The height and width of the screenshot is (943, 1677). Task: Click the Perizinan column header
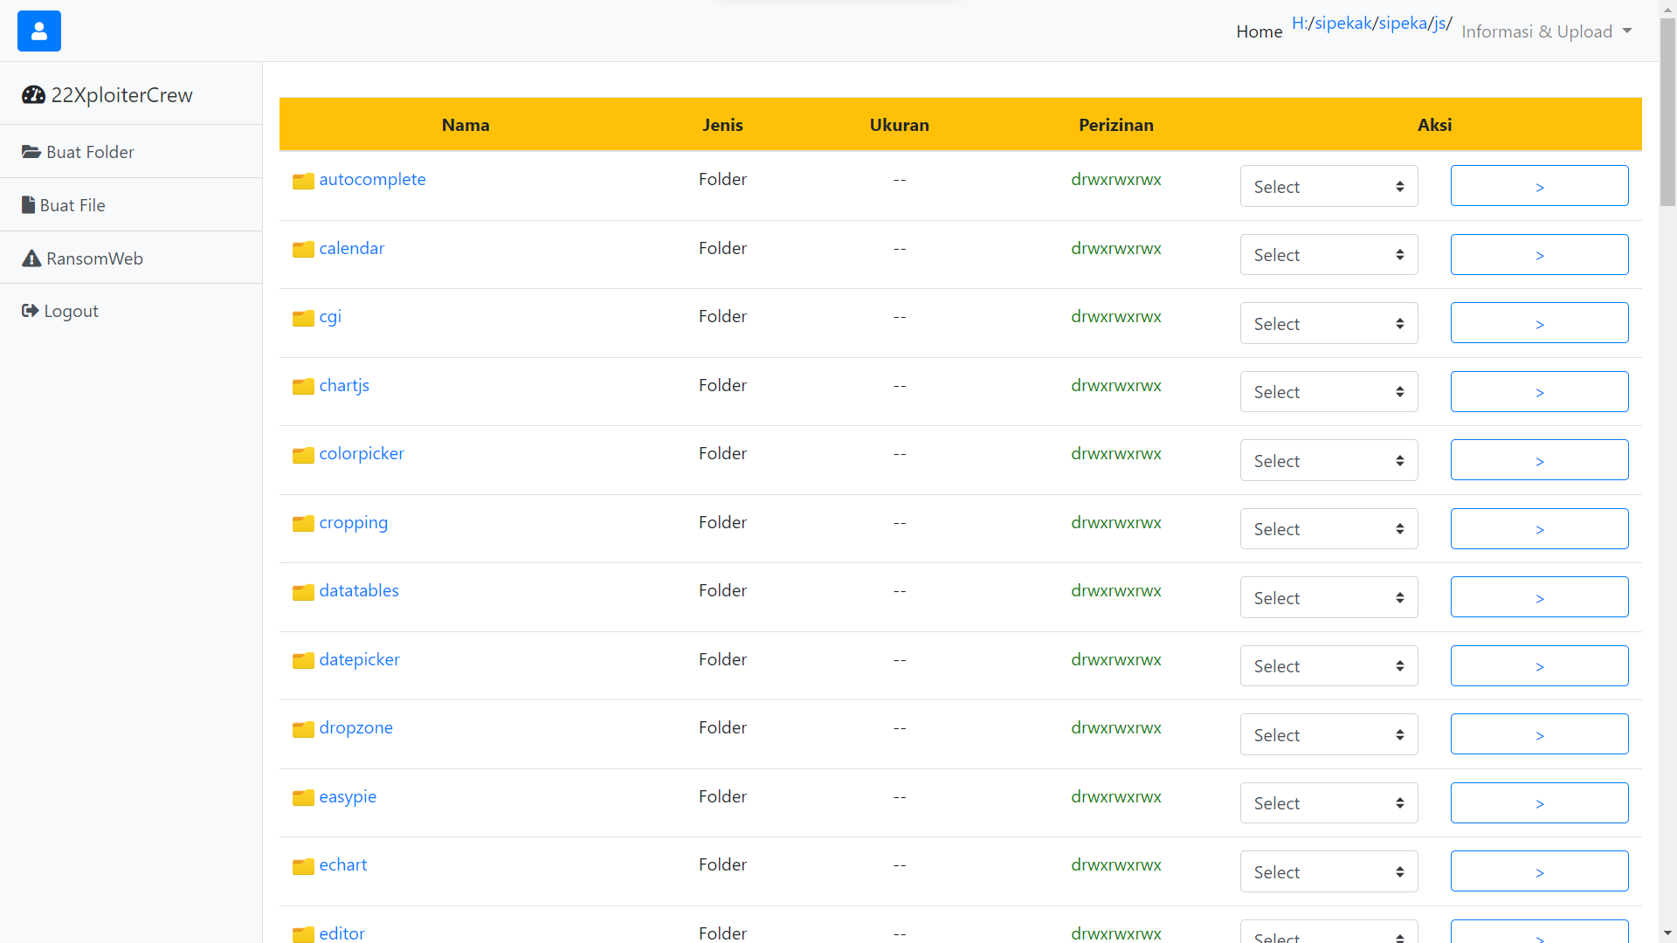[x=1115, y=125]
